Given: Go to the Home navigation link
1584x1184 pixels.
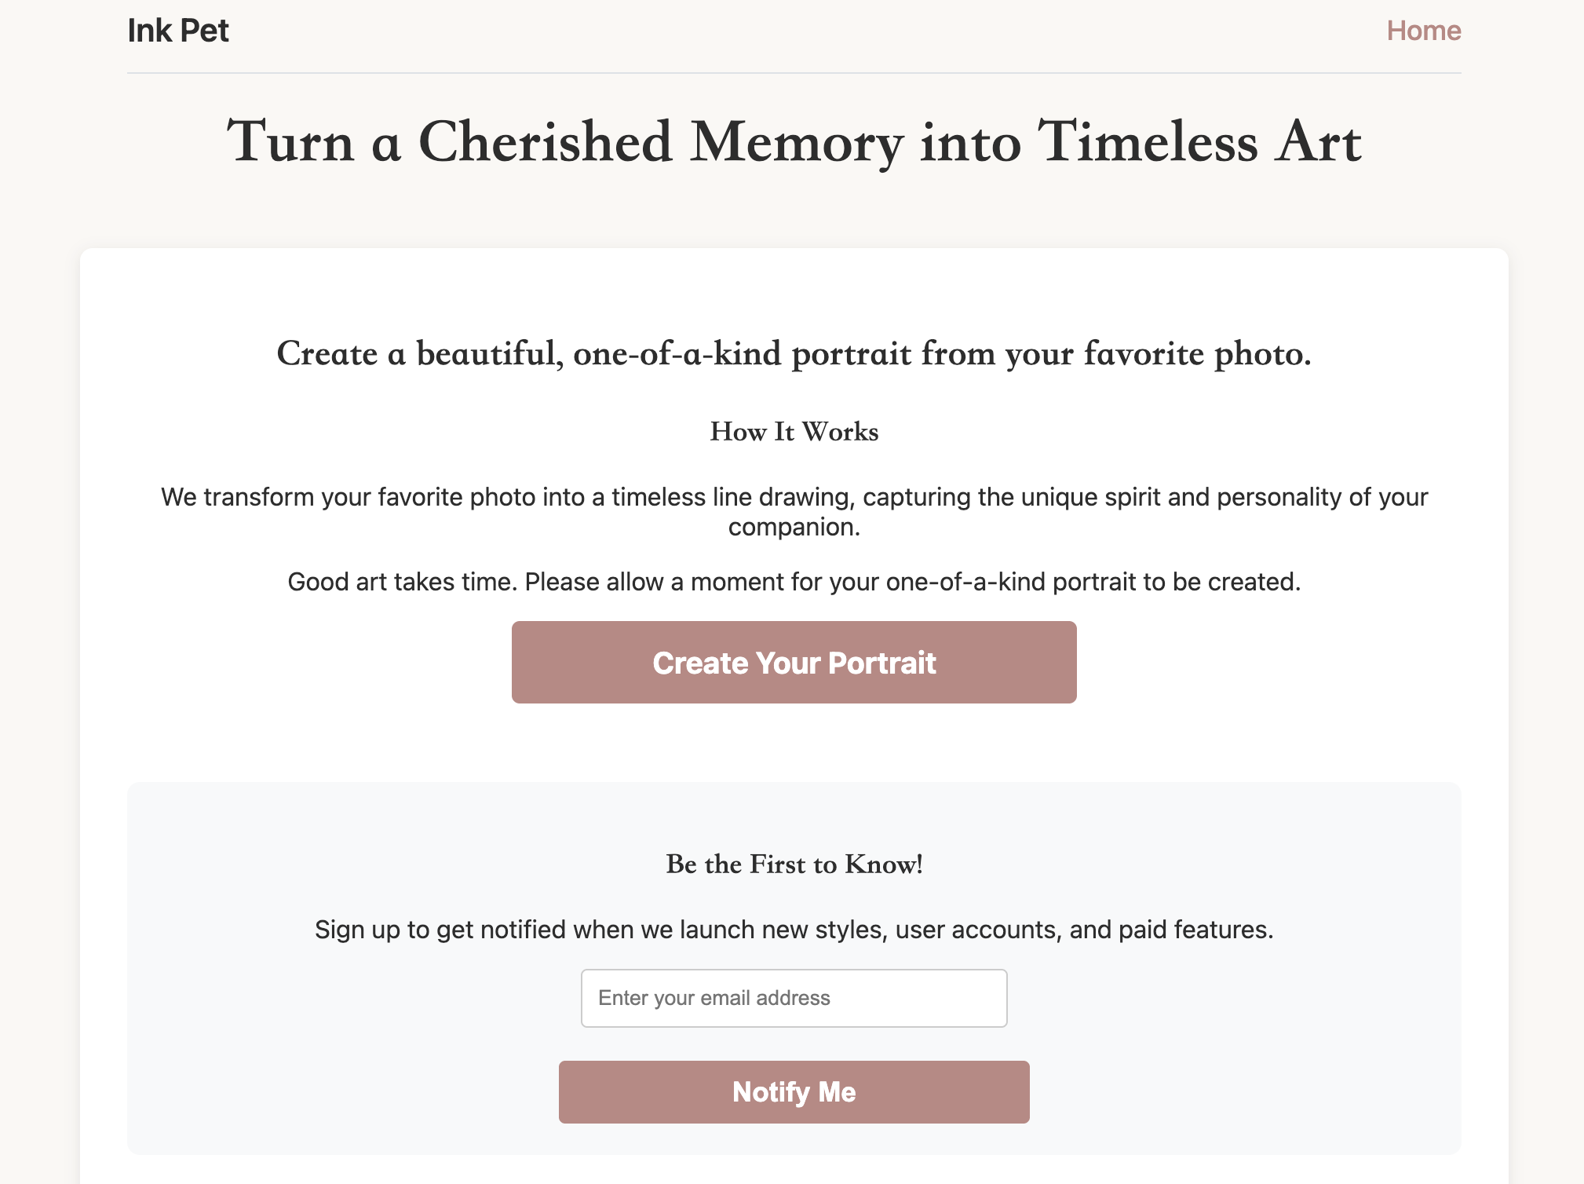Looking at the screenshot, I should [x=1423, y=31].
